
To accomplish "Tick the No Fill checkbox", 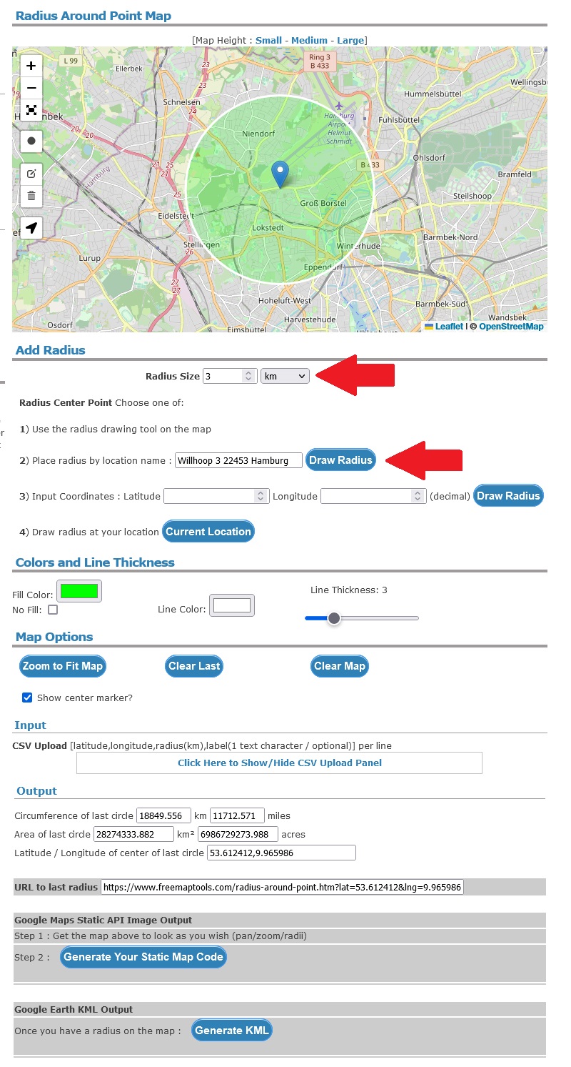I will click(53, 610).
